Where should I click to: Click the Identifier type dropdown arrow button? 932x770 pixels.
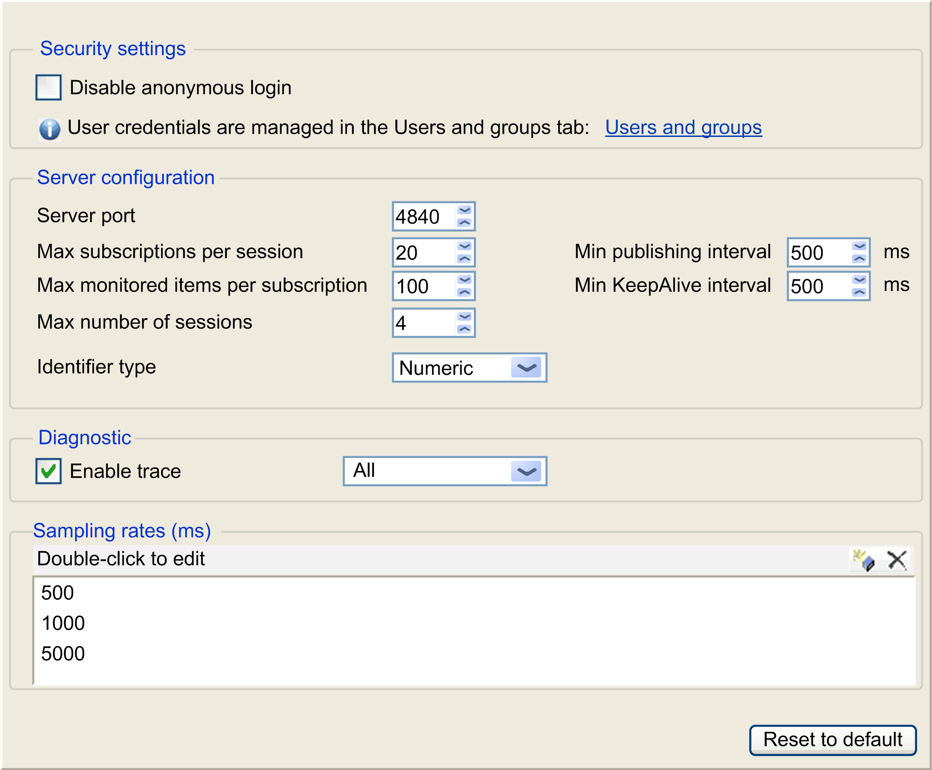click(x=526, y=367)
